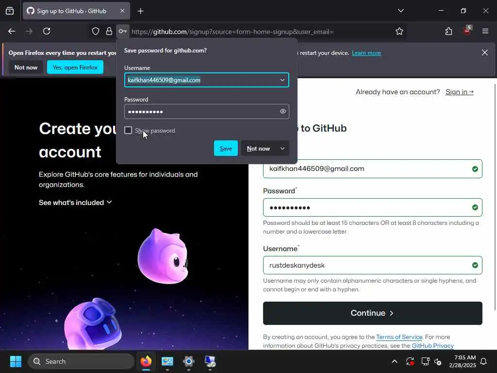497x373 pixels.
Task: Show hidden system tray icons
Action: click(395, 361)
